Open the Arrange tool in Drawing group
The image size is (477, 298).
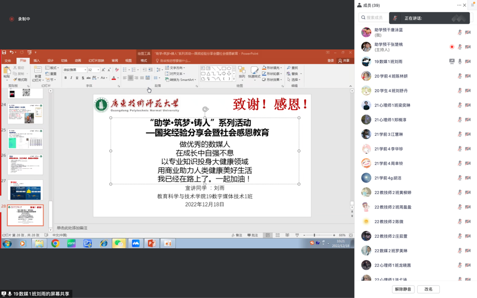(x=242, y=72)
